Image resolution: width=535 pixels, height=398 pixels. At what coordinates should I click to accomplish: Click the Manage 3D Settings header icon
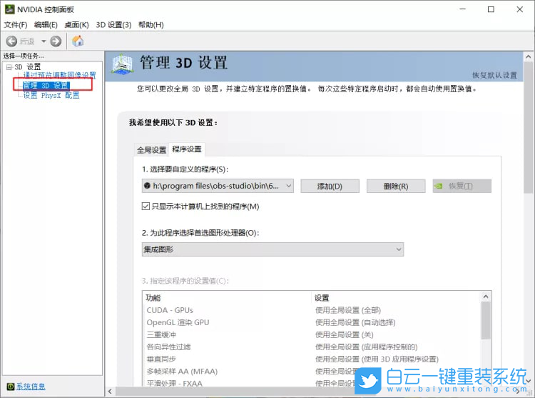pyautogui.click(x=122, y=64)
